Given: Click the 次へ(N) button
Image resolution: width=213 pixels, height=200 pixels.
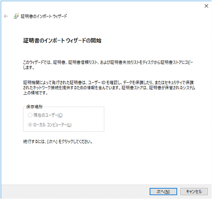Looking at the screenshot, I should pos(163,191).
